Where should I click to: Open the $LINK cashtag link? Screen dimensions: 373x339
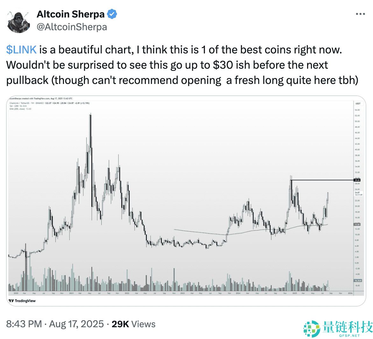21,50
